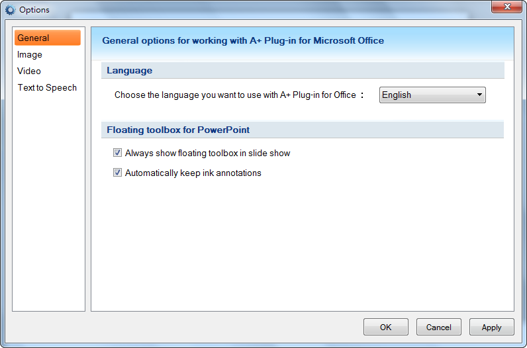Go to Text to Speech settings
This screenshot has width=527, height=348.
pos(47,87)
